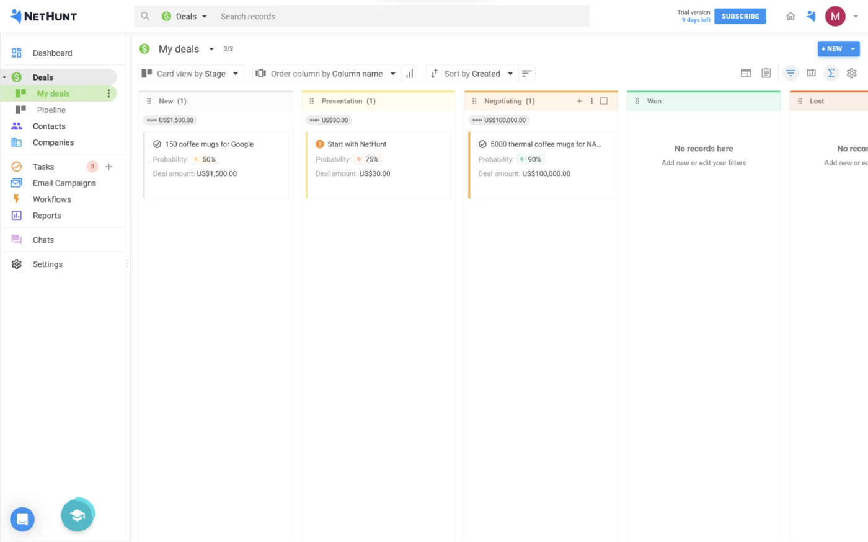This screenshot has width=868, height=542.
Task: Open My deals view dropdown arrow
Action: coord(211,49)
